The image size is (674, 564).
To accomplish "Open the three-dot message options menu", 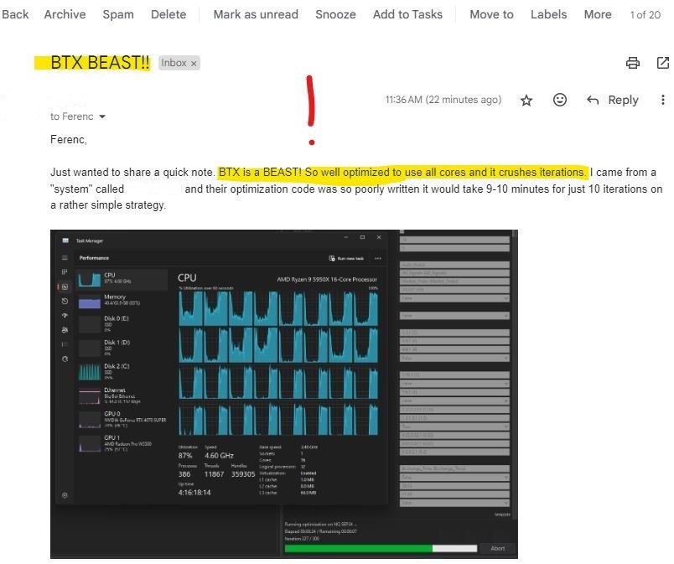I will (x=663, y=100).
